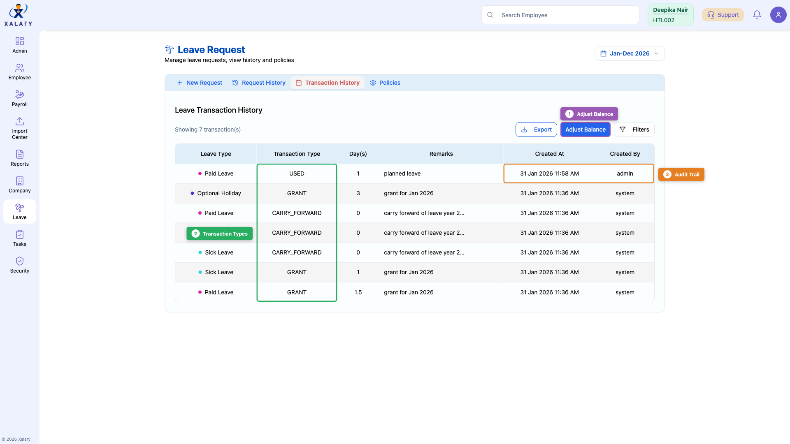This screenshot has width=790, height=444.
Task: Navigate to the Import Center
Action: point(19,127)
